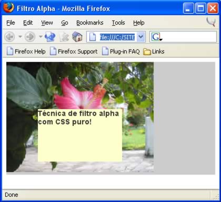Viewport: 221px width, 202px height.
Task: Click the hibiscus flower photo
Action: (80, 117)
